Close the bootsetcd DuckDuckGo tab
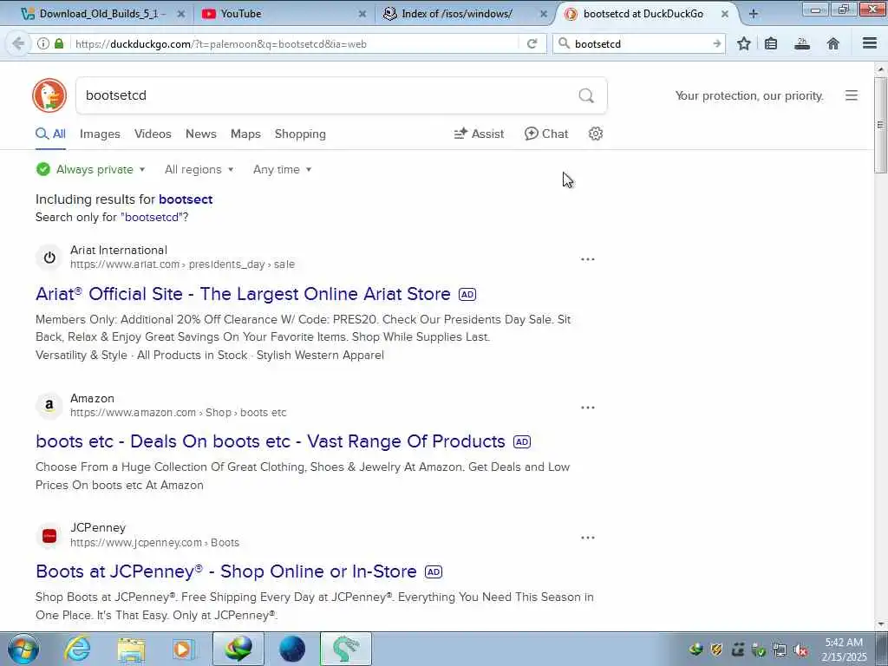Viewport: 888px width, 666px height. pos(725,14)
